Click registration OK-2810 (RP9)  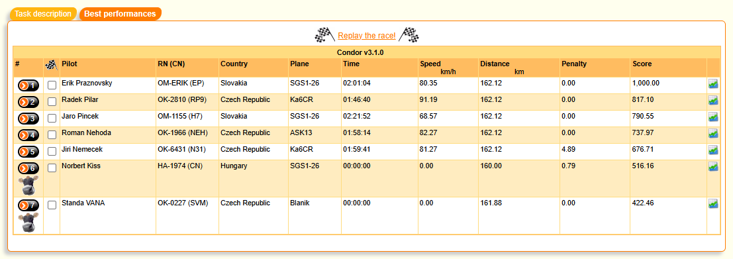coord(182,99)
